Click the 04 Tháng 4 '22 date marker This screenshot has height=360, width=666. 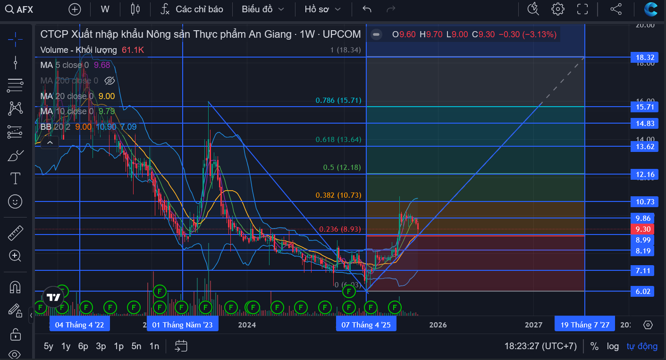(x=80, y=325)
